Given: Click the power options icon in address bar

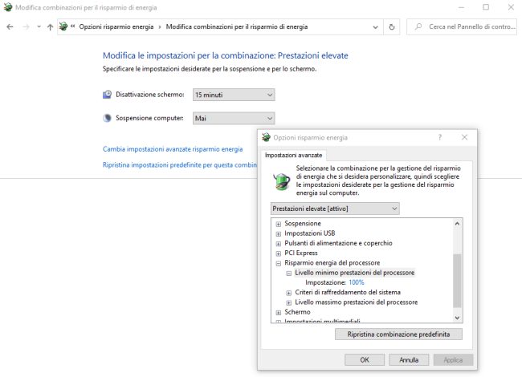Looking at the screenshot, I should click(63, 26).
